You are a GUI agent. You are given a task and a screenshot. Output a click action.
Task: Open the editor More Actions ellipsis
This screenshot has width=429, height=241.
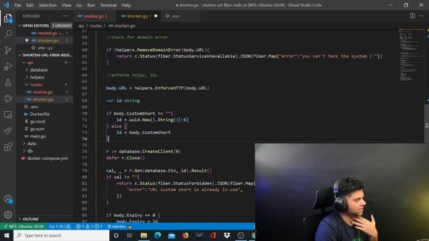click(421, 16)
